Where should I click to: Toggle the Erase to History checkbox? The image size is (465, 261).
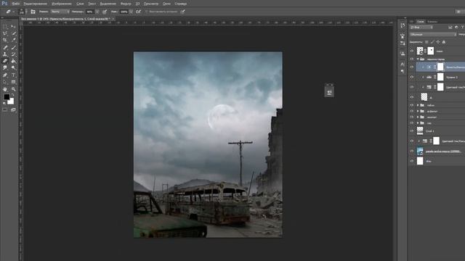pyautogui.click(x=146, y=12)
